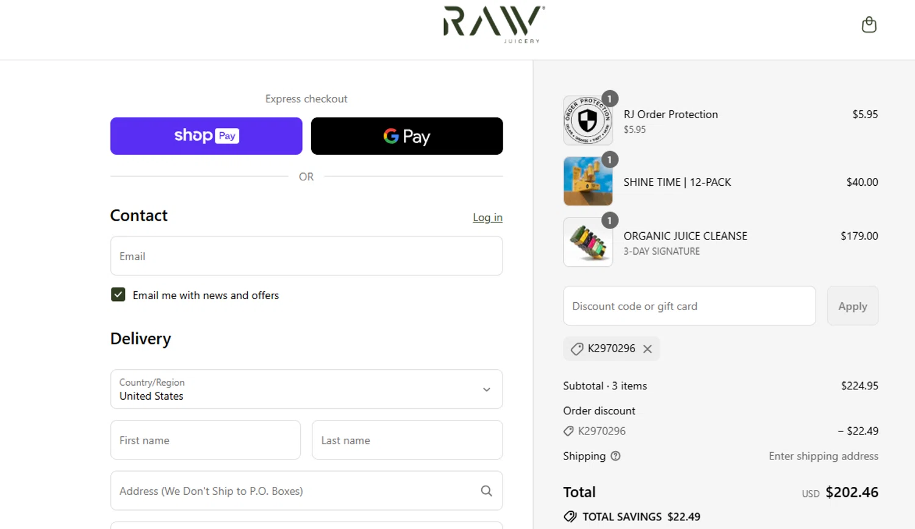Click the tag icon in K2970296 chip
The image size is (915, 529).
[576, 349]
